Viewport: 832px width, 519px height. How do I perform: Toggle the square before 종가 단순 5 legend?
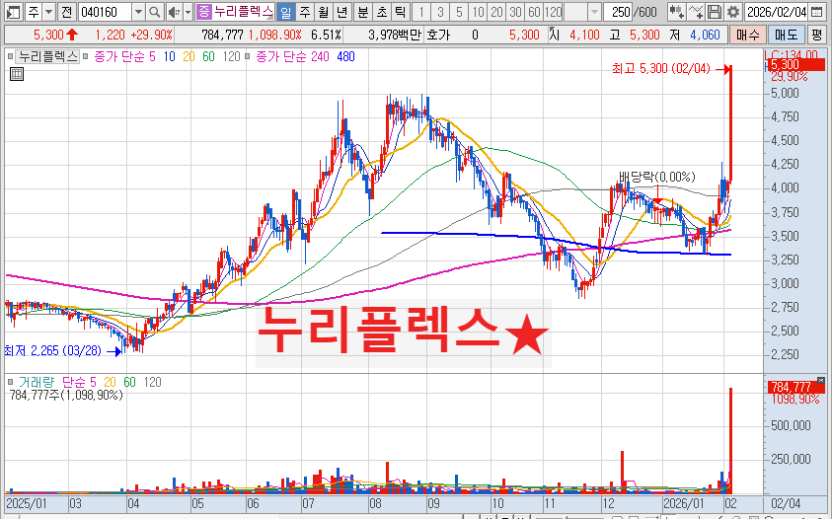[85, 56]
